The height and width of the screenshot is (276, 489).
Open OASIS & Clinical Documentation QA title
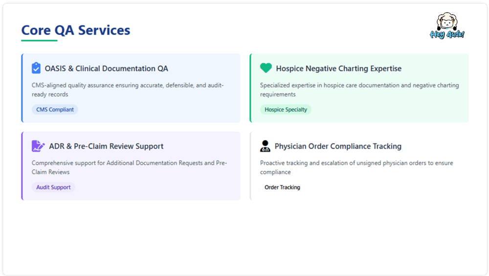click(x=106, y=69)
